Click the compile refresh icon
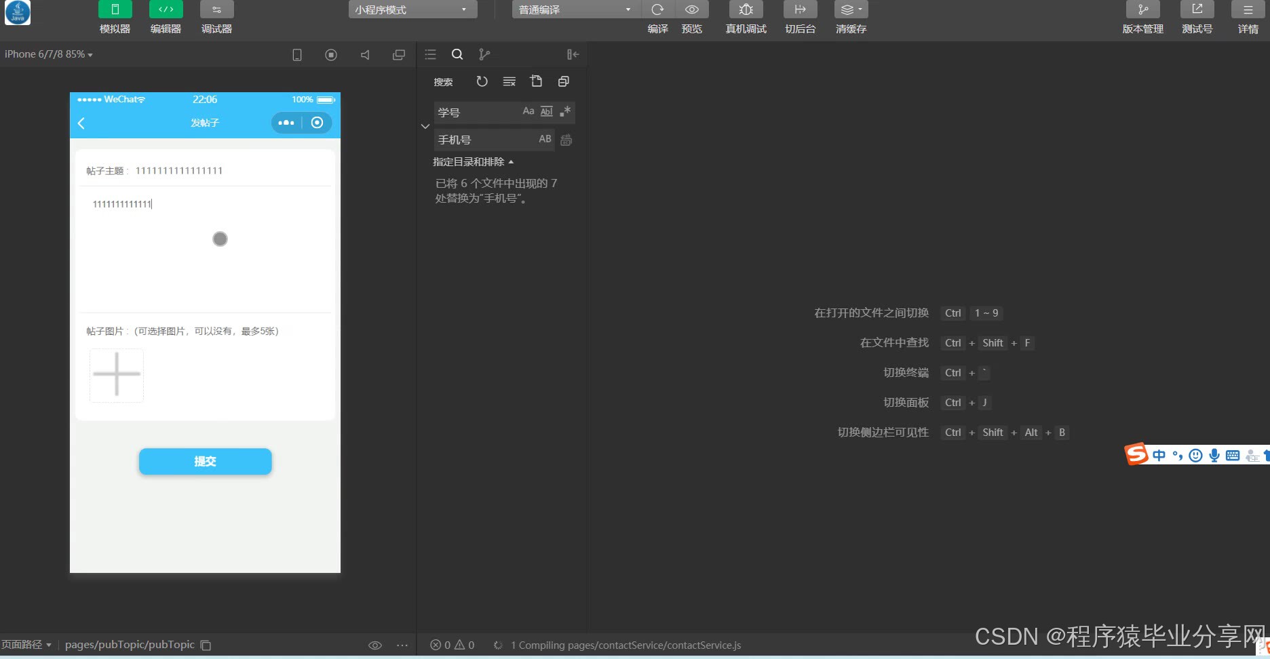 (x=657, y=9)
